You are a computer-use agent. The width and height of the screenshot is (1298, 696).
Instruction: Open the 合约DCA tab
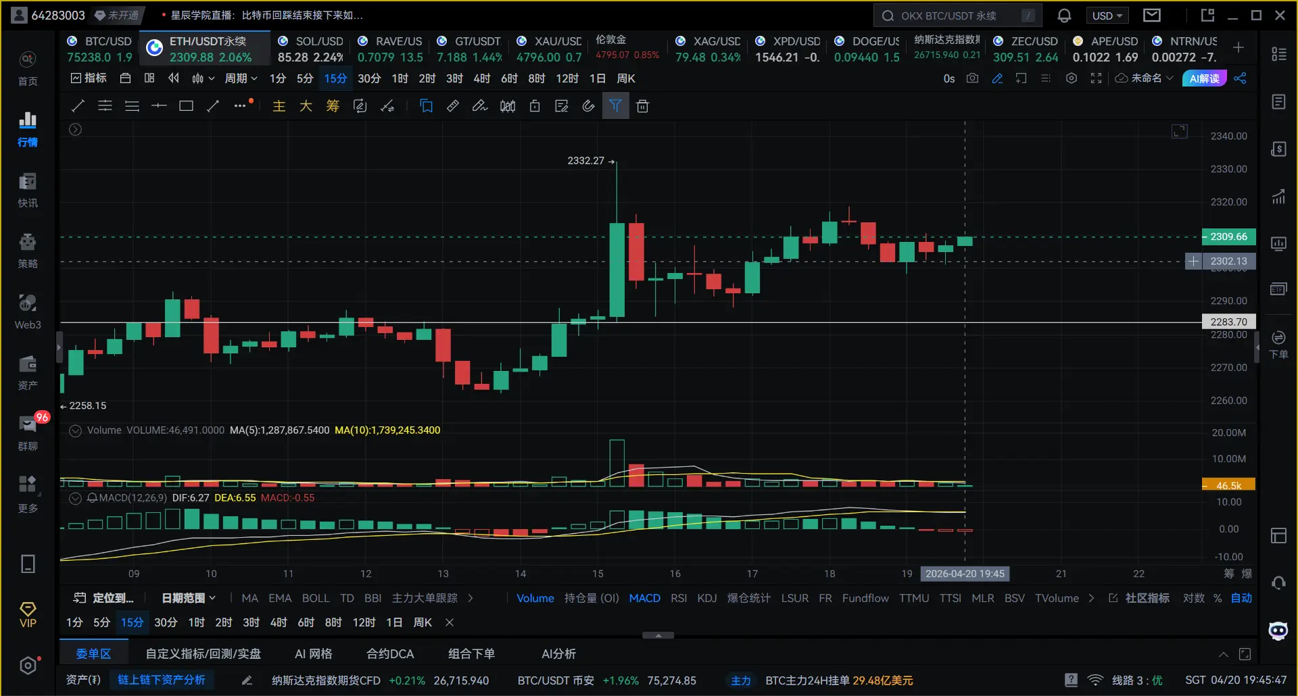coord(390,653)
